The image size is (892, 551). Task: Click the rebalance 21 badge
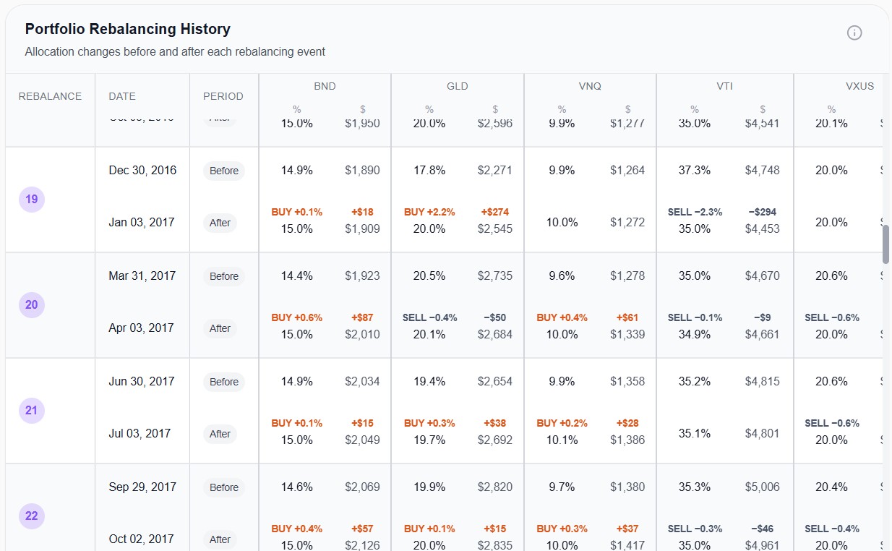point(31,410)
